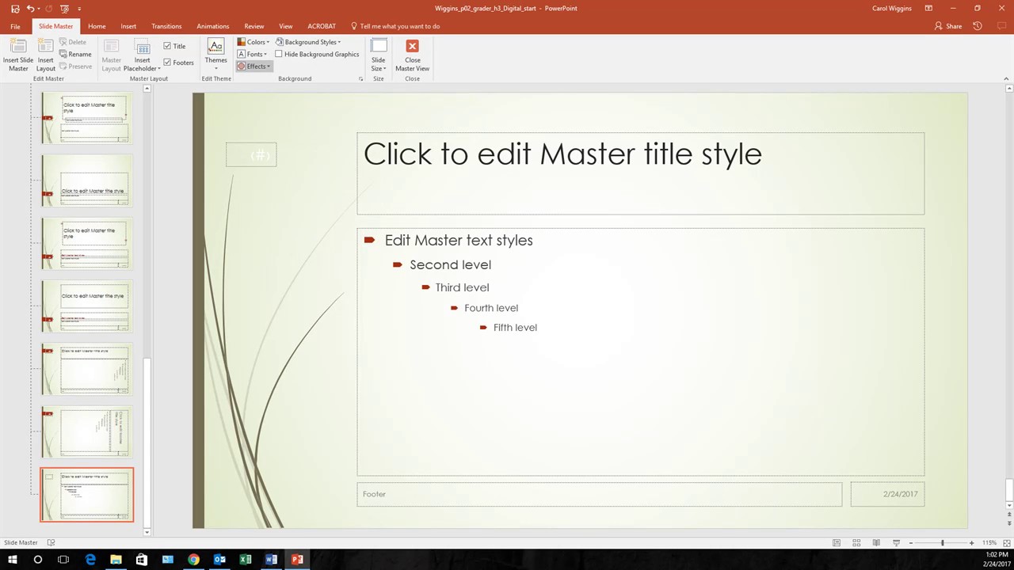
Task: Open Word from taskbar
Action: 271,559
